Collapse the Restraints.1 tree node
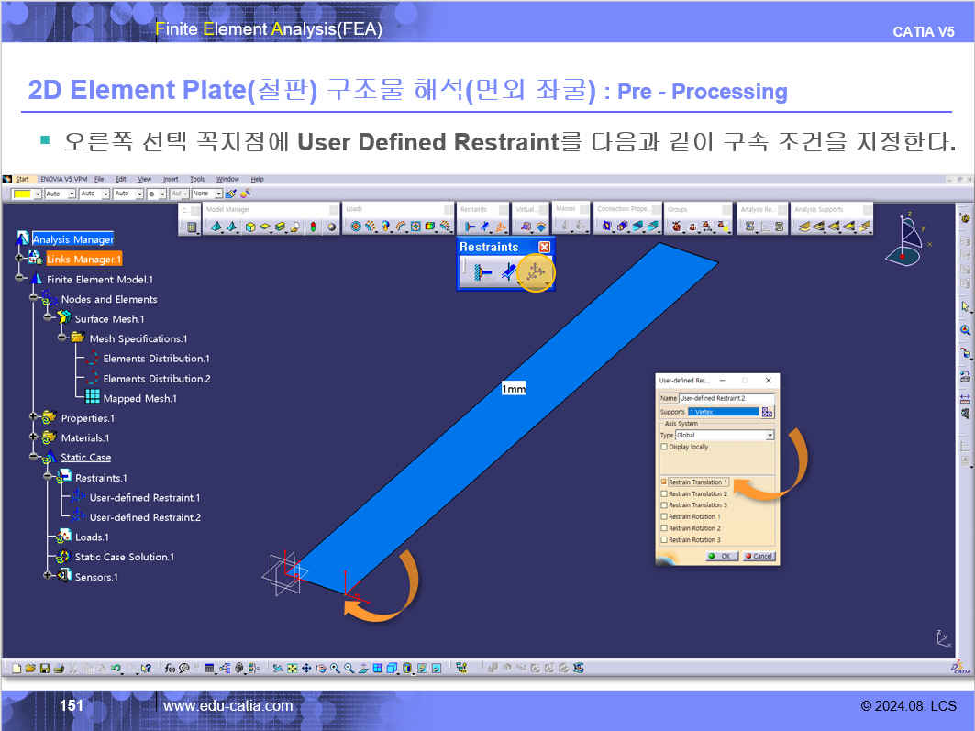The height and width of the screenshot is (731, 975). tap(48, 477)
